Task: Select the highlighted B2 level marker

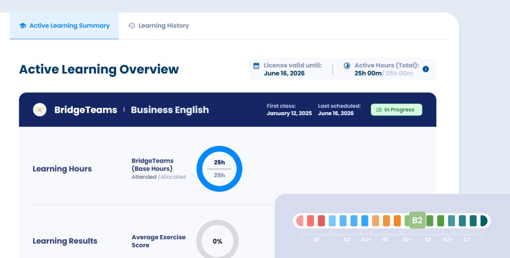Action: tap(417, 220)
